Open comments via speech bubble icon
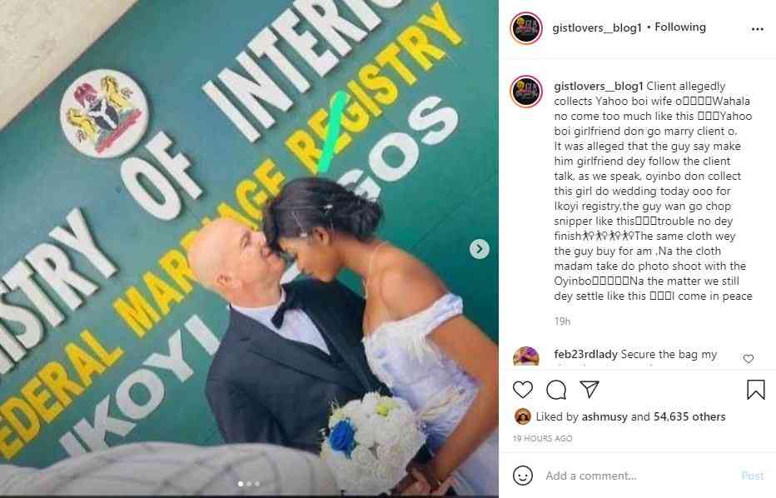 556,390
